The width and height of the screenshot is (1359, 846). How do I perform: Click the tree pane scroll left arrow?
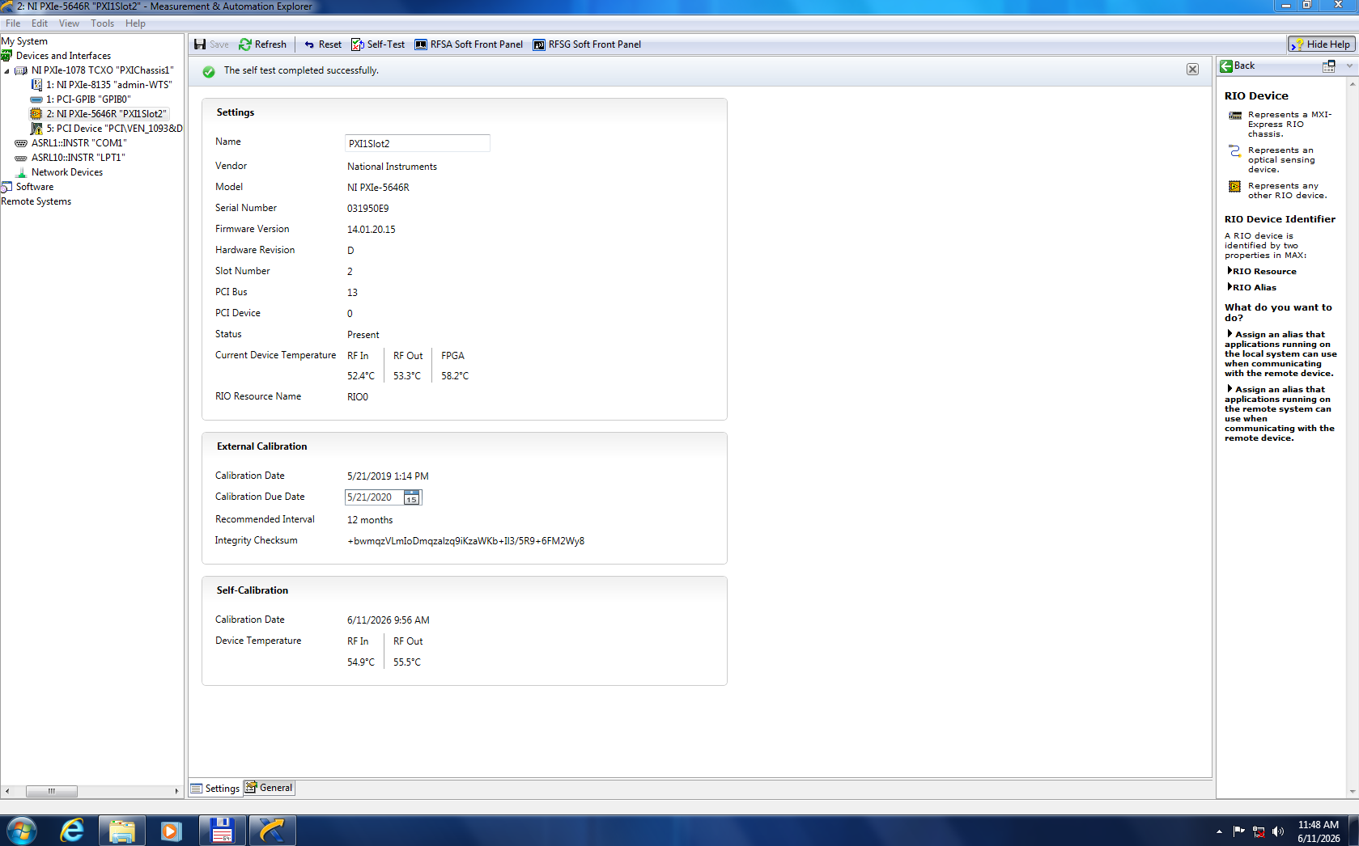coord(6,791)
